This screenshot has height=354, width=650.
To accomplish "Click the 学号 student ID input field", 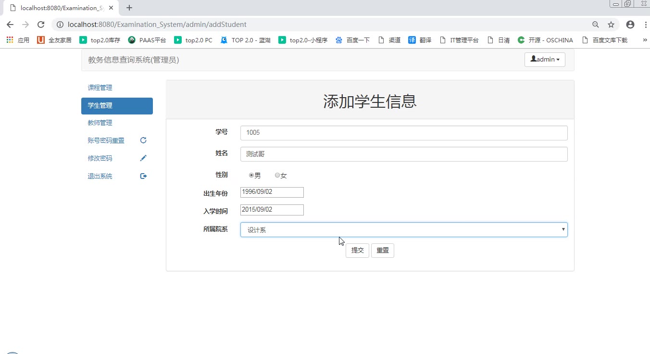I will tap(404, 133).
